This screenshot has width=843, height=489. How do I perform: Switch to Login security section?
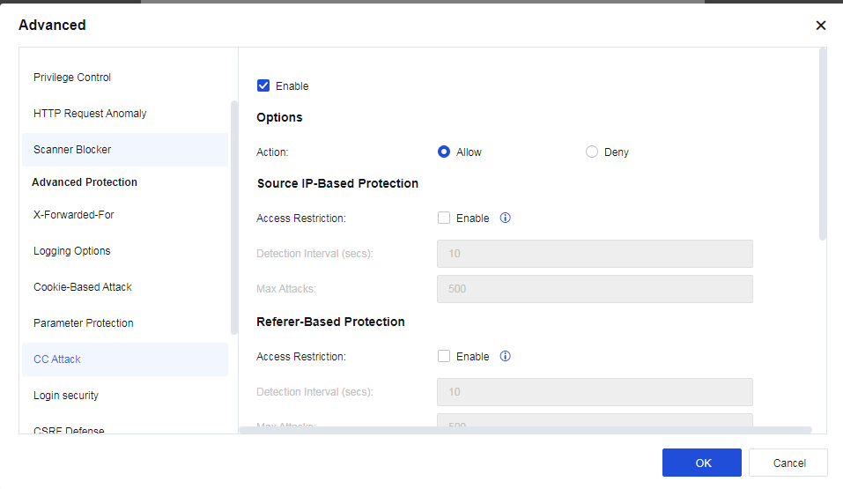tap(66, 396)
